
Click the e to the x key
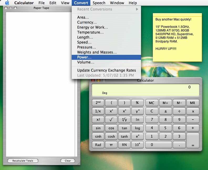[137, 136]
